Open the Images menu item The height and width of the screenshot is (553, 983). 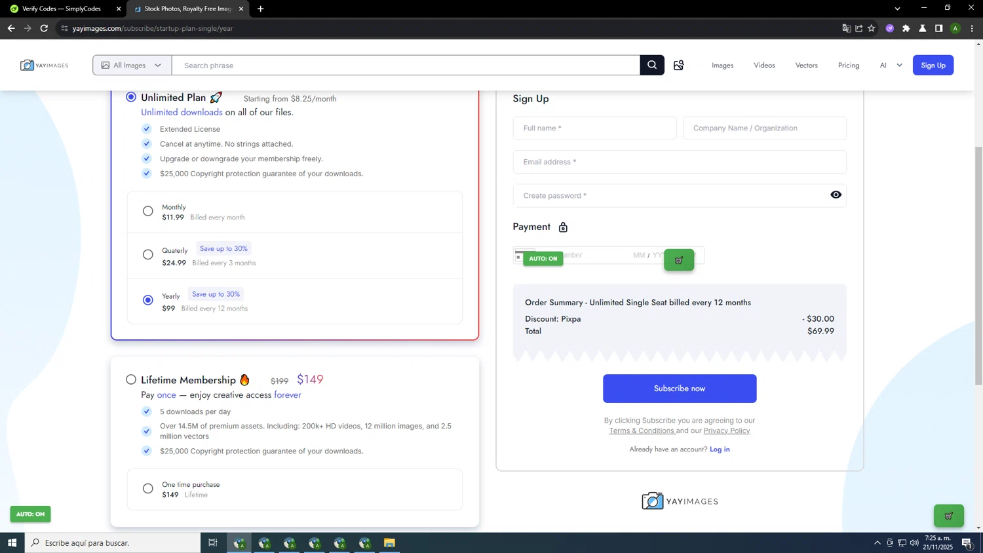pos(723,65)
